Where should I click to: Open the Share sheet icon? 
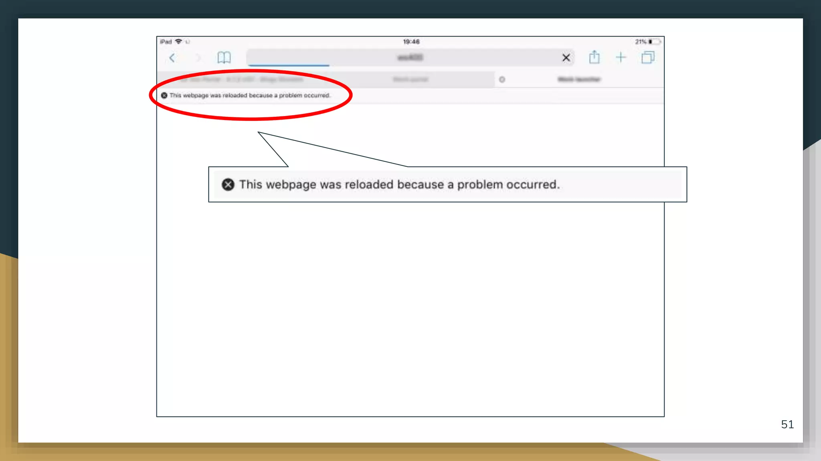[594, 57]
